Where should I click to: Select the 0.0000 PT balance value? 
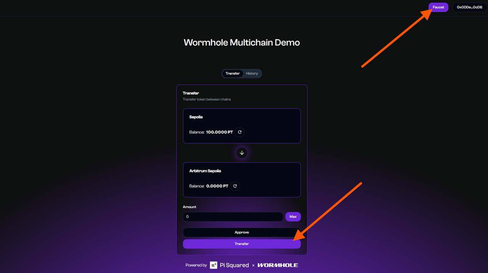click(x=217, y=186)
